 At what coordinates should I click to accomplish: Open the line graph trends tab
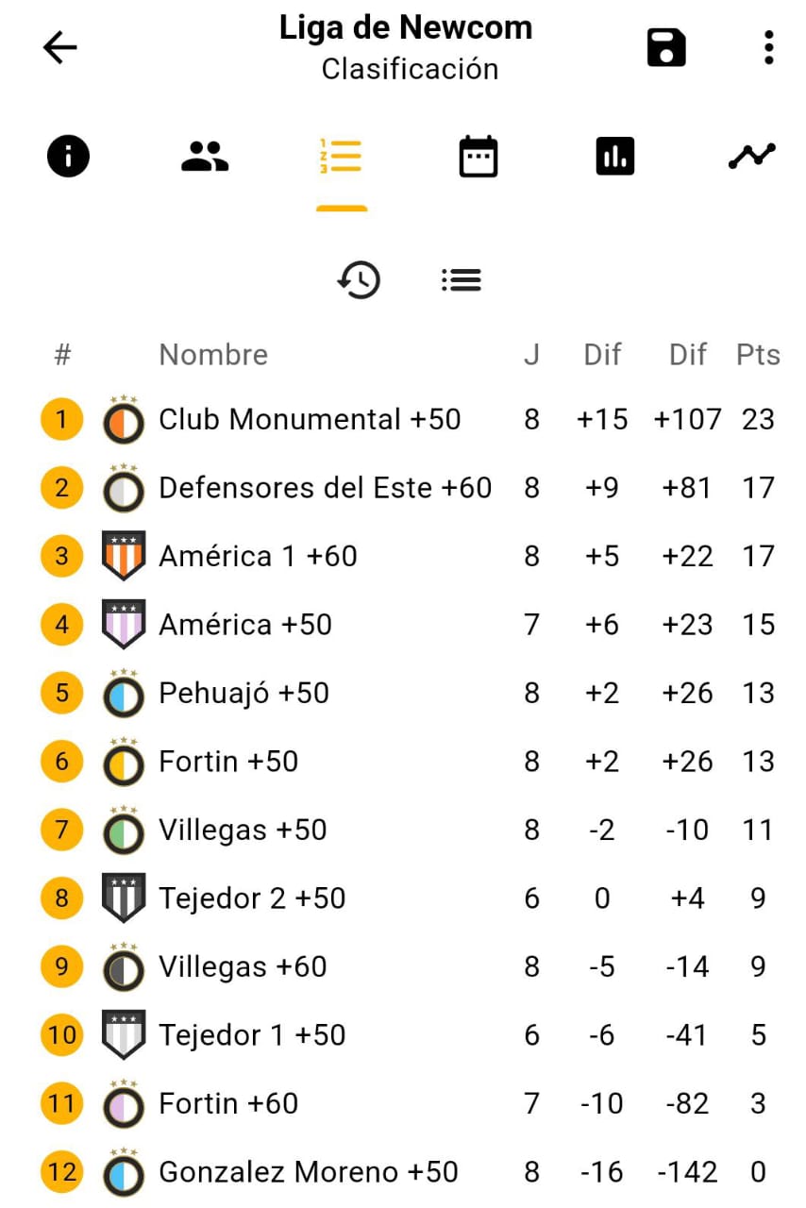751,156
